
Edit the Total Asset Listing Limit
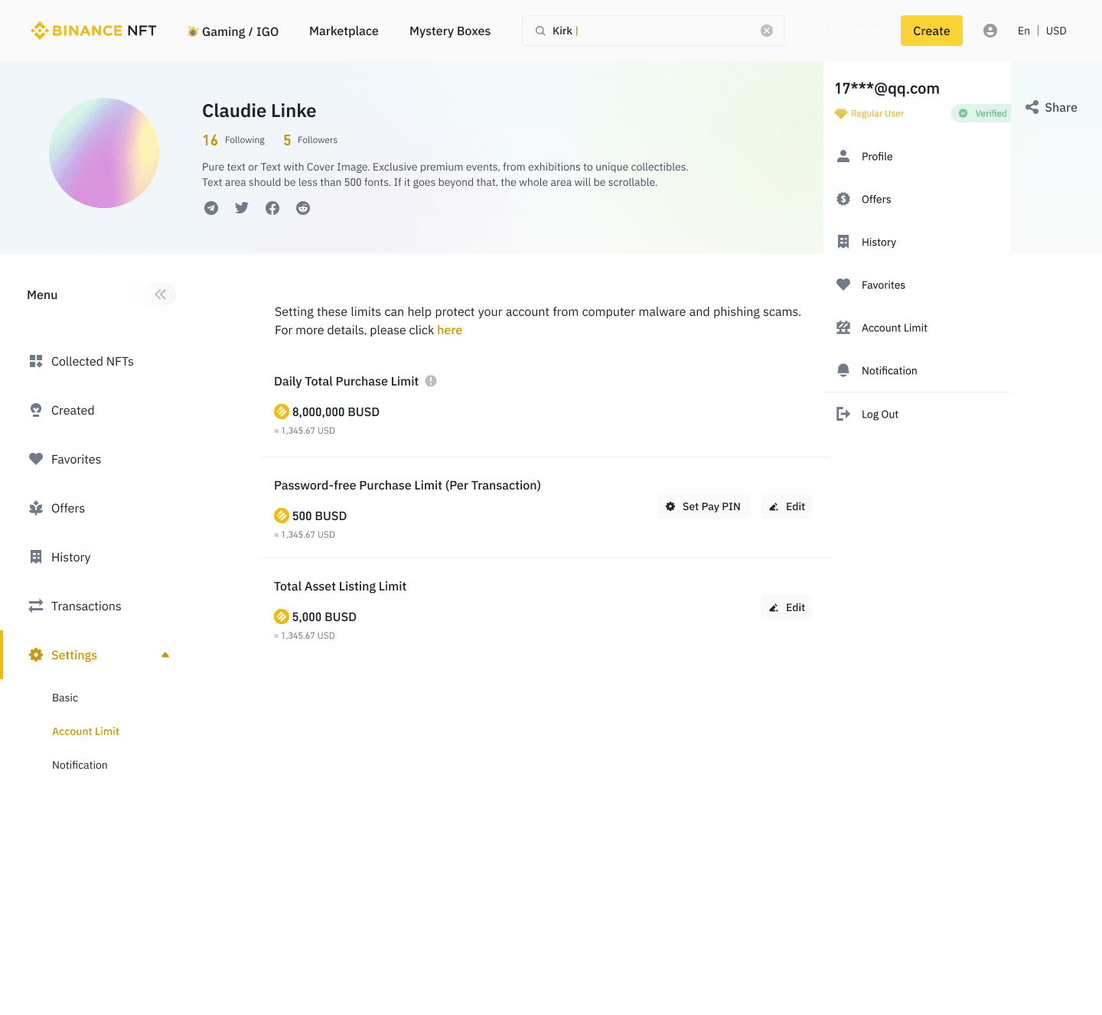click(x=787, y=607)
